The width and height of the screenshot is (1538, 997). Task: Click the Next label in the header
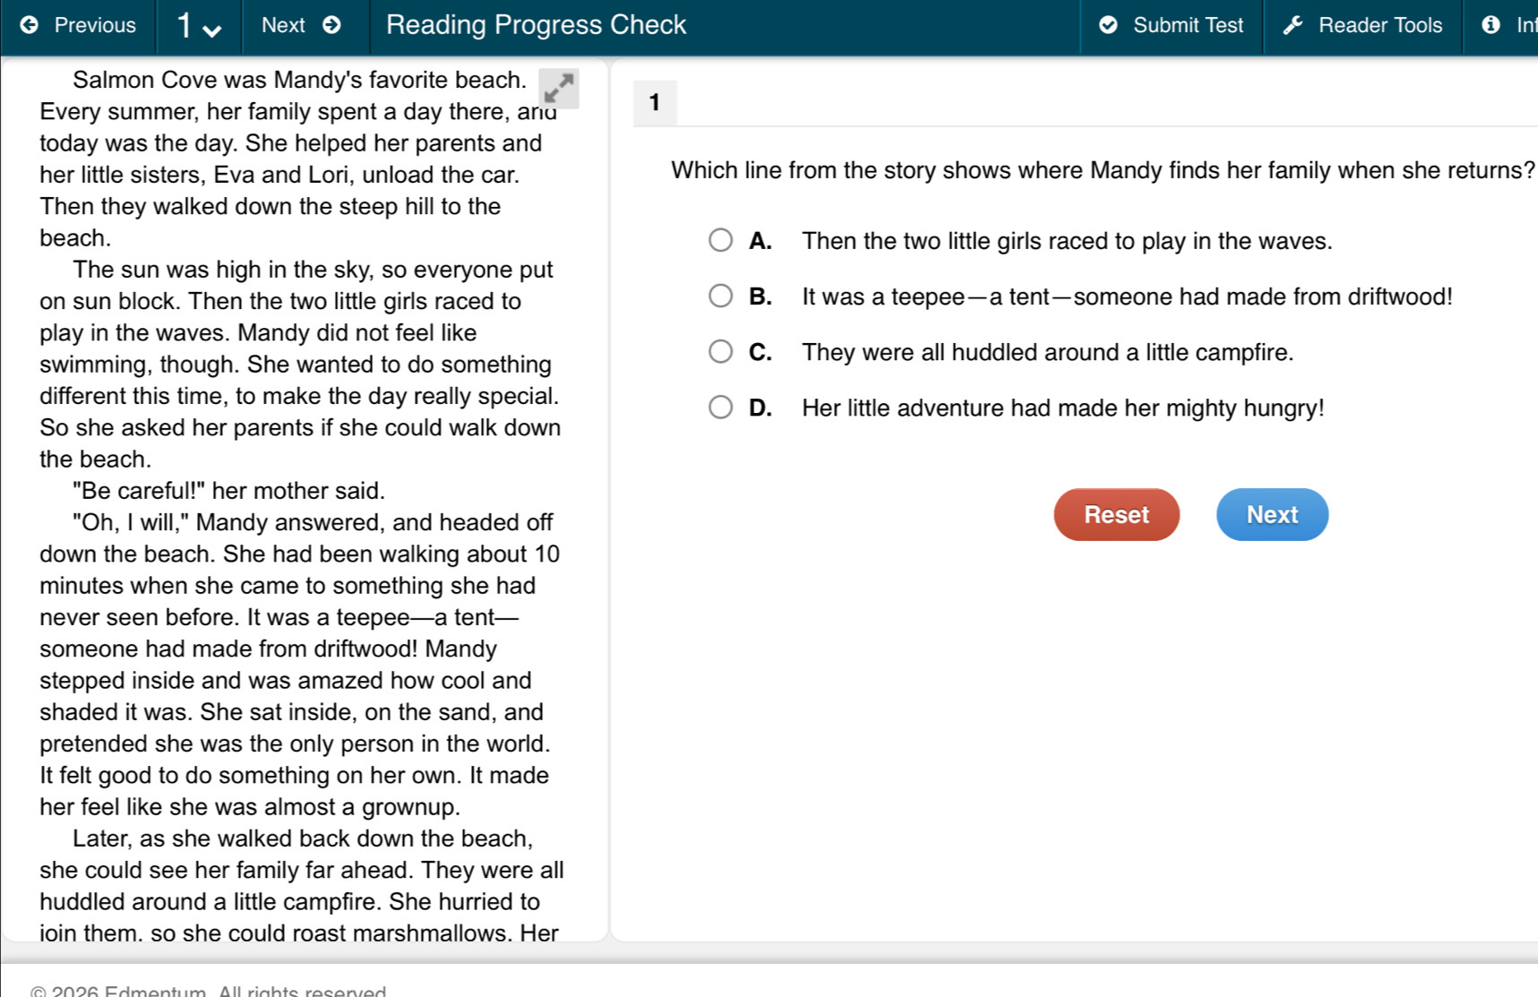(x=283, y=25)
